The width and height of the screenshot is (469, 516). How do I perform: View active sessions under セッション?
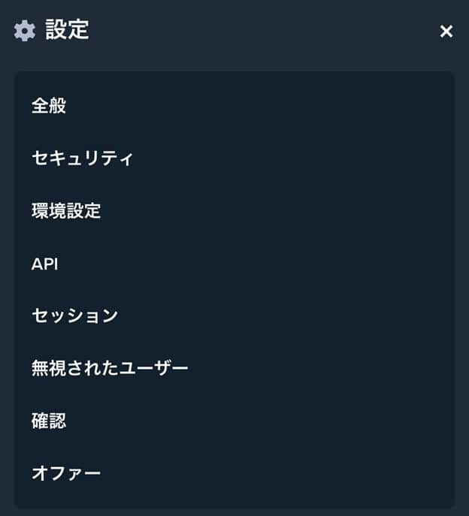click(x=75, y=315)
